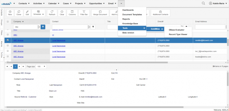
Task: Click the detail pane collapse arrow
Action: 117,70
